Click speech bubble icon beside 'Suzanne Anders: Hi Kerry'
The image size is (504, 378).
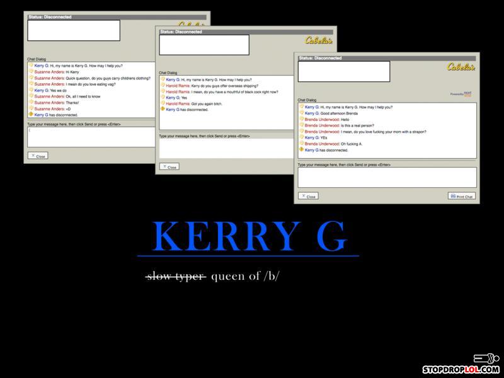coord(31,71)
